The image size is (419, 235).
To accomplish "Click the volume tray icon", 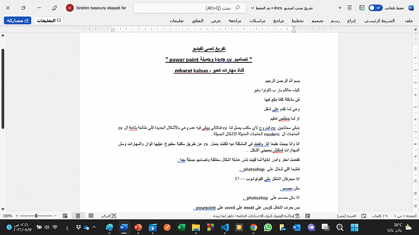I will 47,227.
